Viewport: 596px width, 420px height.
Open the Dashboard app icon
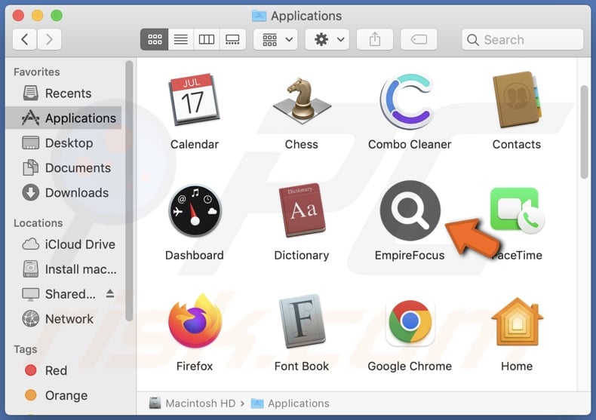194,211
